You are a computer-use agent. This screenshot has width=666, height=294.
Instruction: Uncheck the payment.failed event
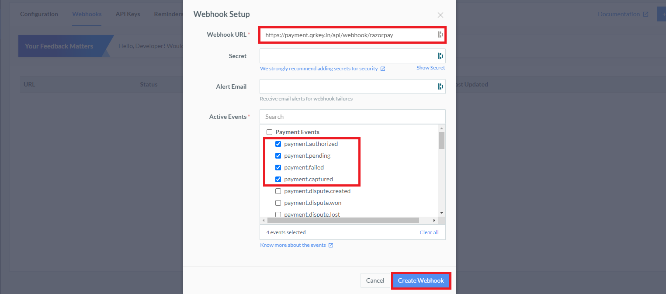[278, 167]
